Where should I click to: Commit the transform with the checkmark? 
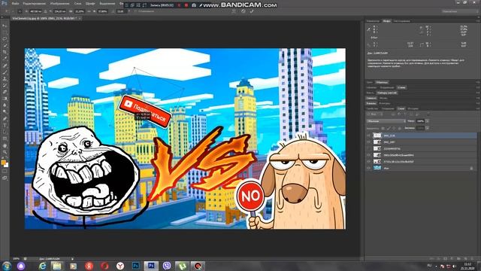pyautogui.click(x=252, y=11)
